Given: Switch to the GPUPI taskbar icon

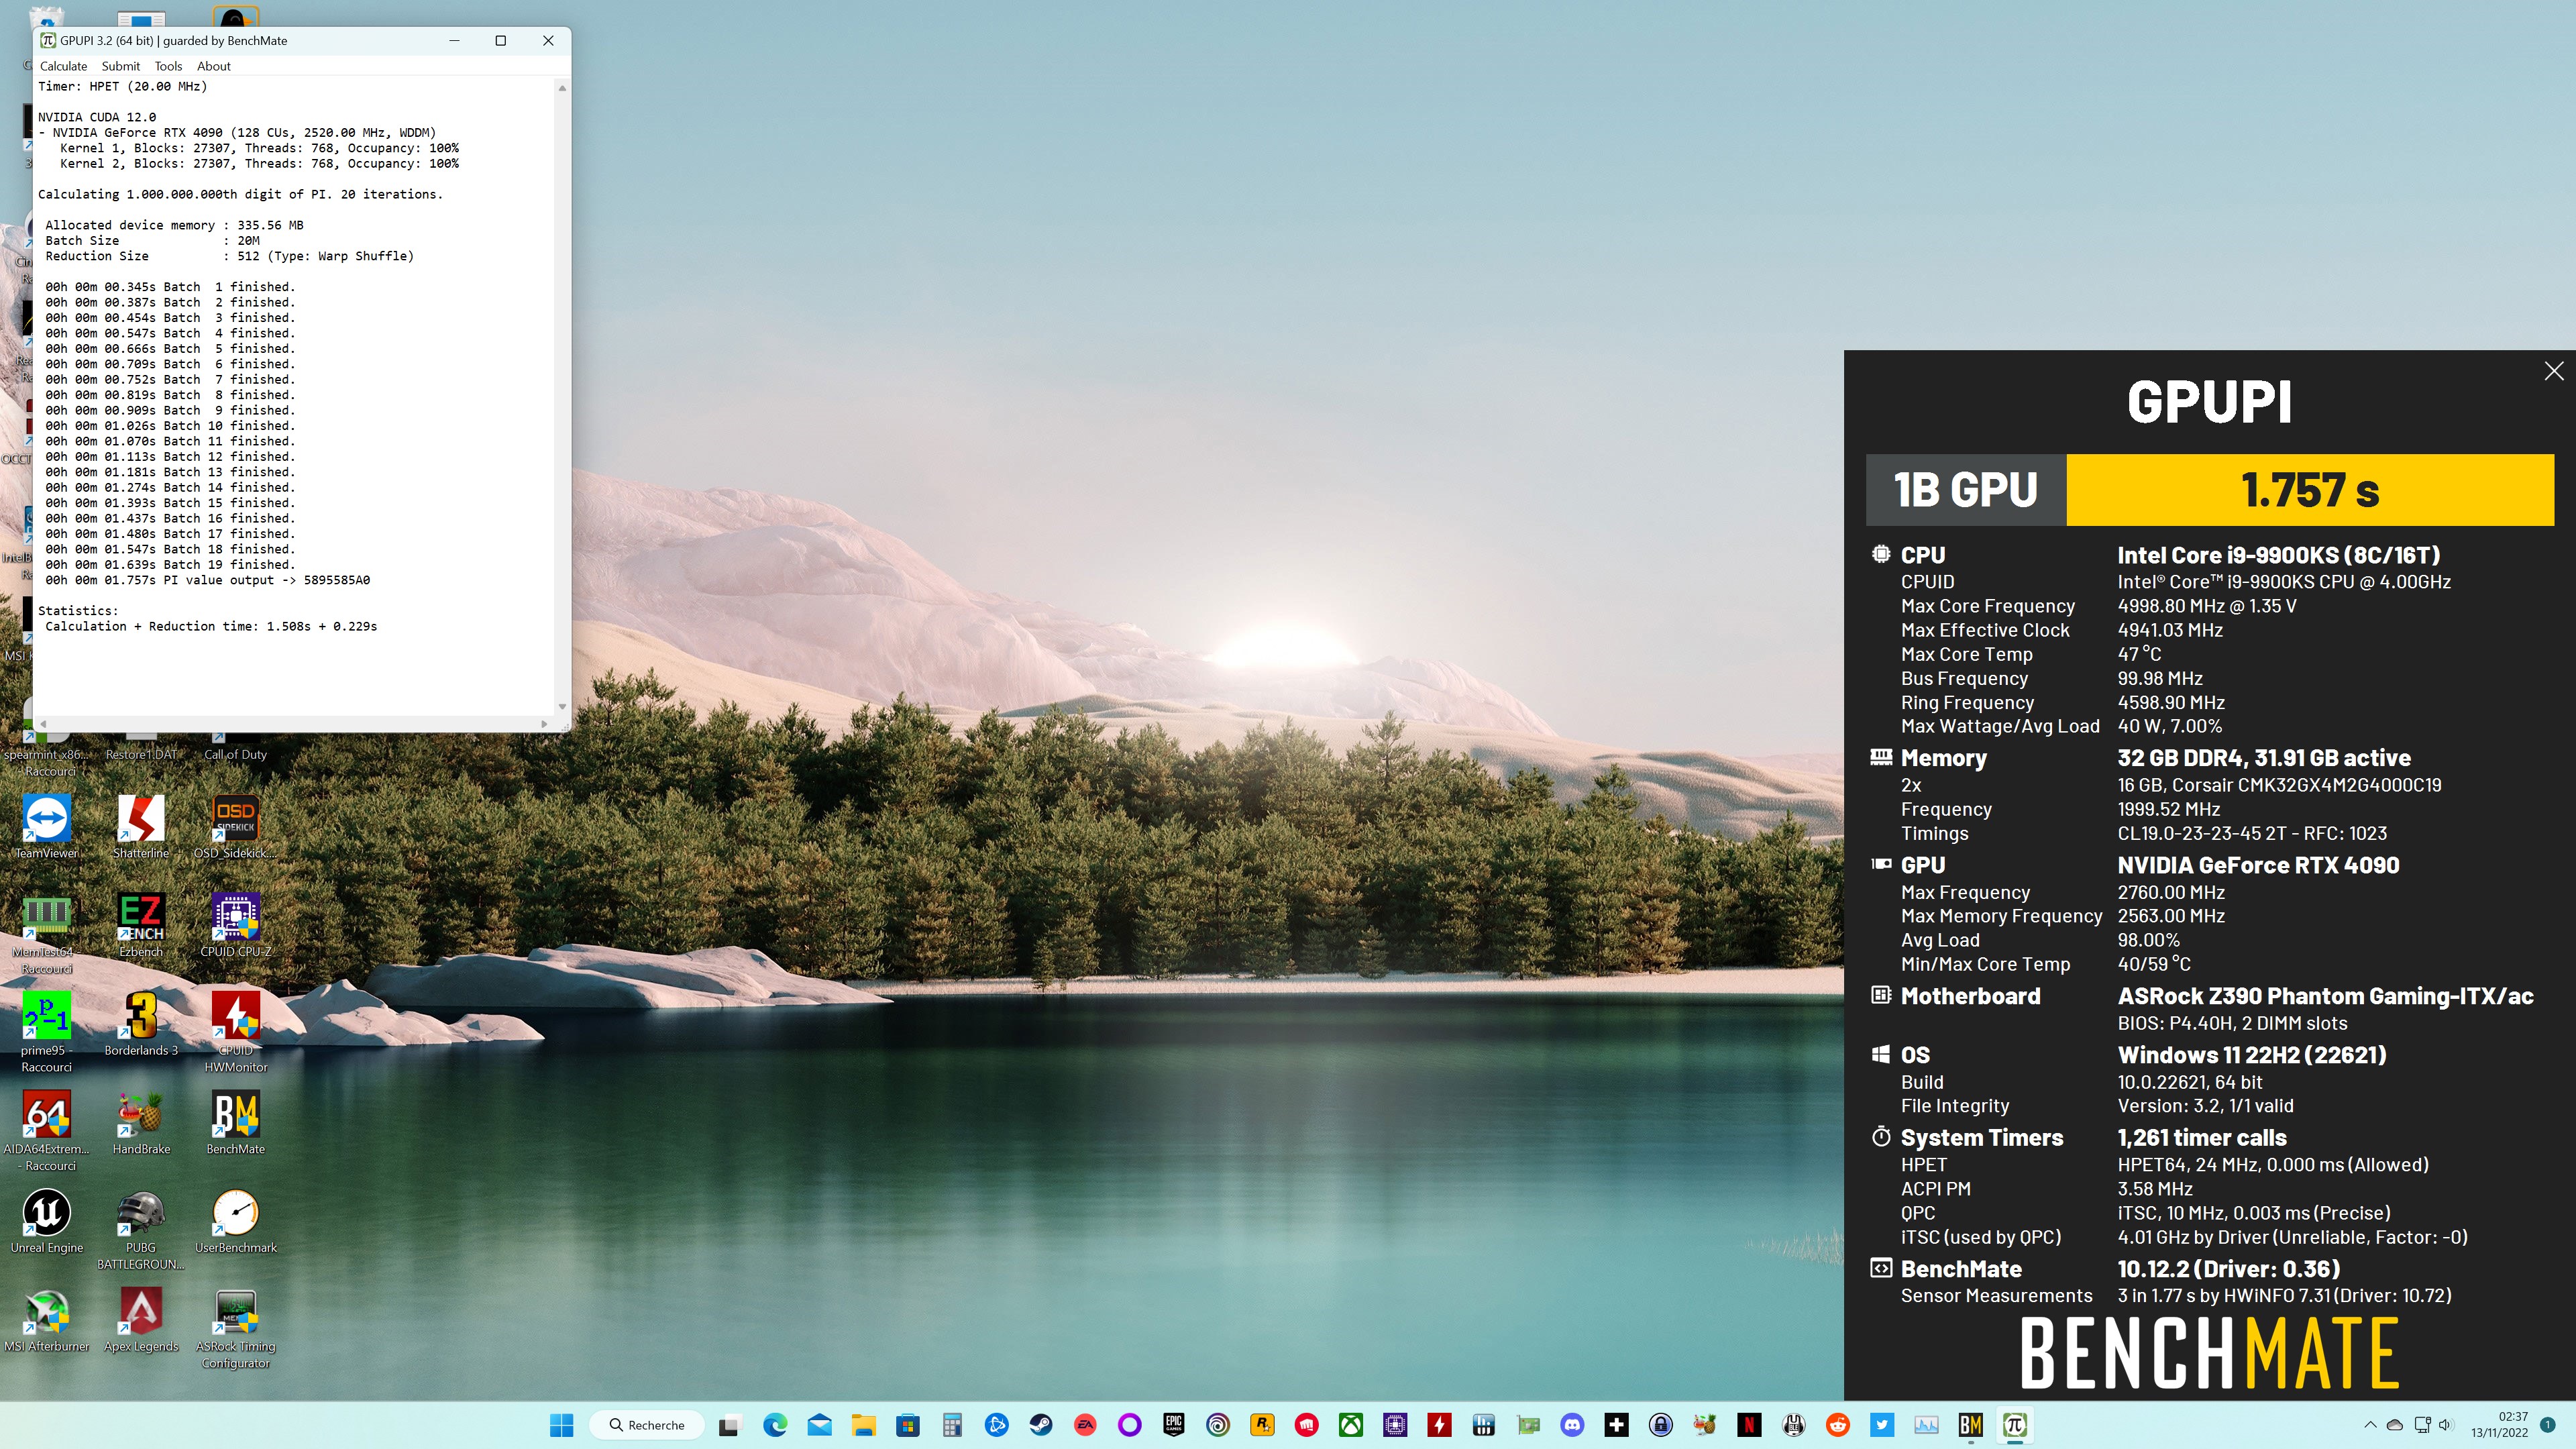Looking at the screenshot, I should (x=2015, y=1425).
